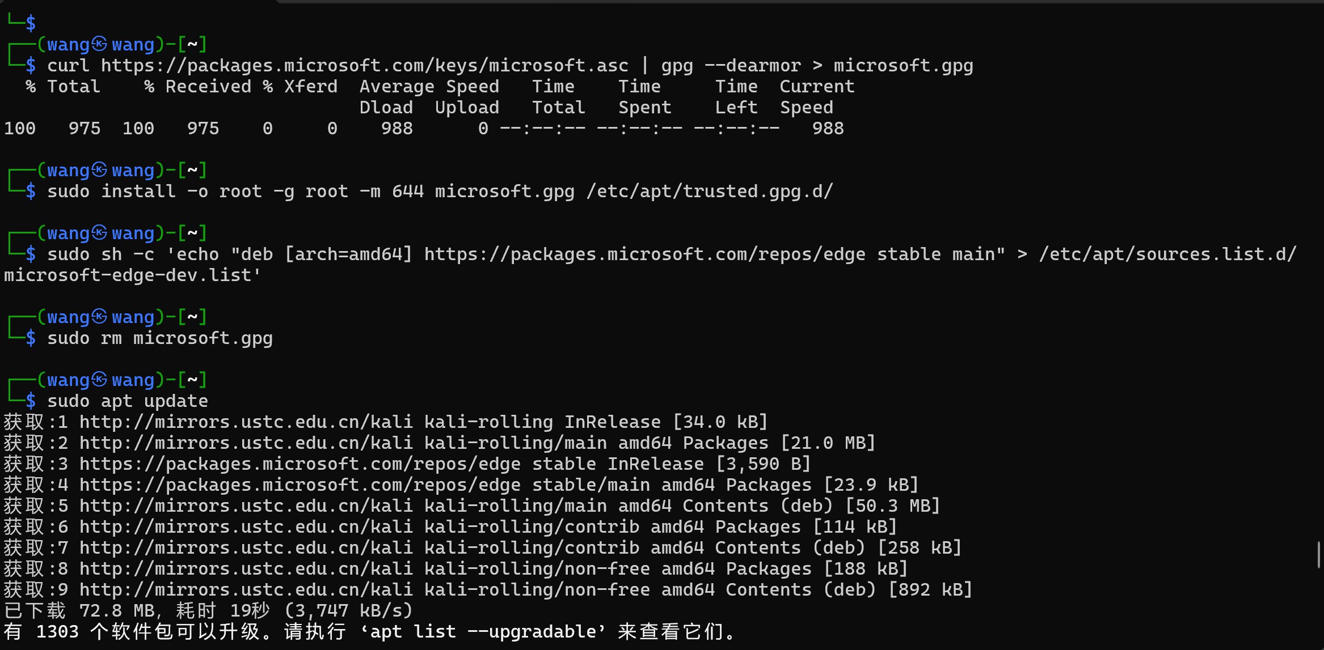Image resolution: width=1324 pixels, height=650 pixels.
Task: Click the Kali symbol in the prompt above the curl command
Action: click(x=100, y=44)
